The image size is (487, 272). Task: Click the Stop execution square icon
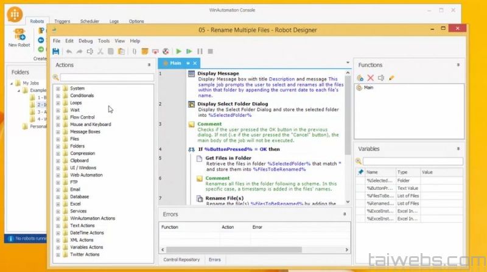click(x=210, y=52)
